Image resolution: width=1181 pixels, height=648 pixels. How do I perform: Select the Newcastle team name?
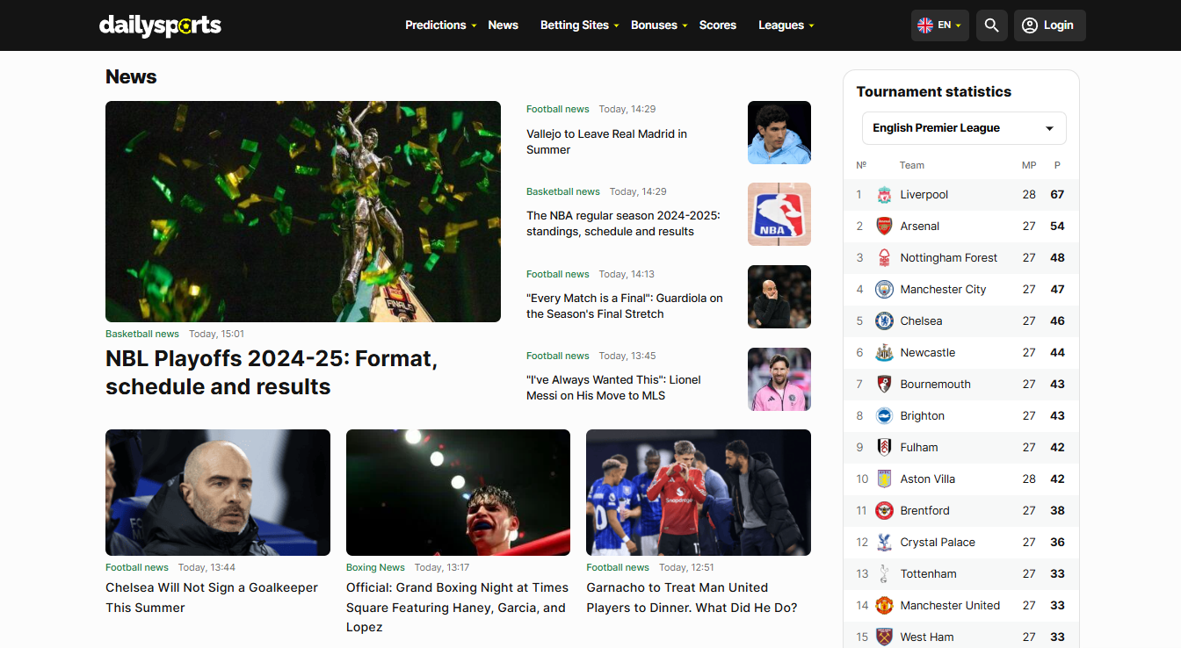click(x=928, y=353)
